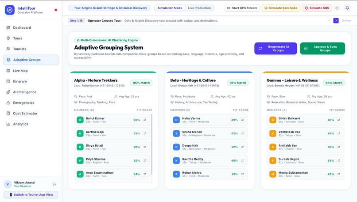Viewport: 357px width, 202px height.
Task: Click Karthik Raja's 93% fit score
Action: click(x=136, y=133)
